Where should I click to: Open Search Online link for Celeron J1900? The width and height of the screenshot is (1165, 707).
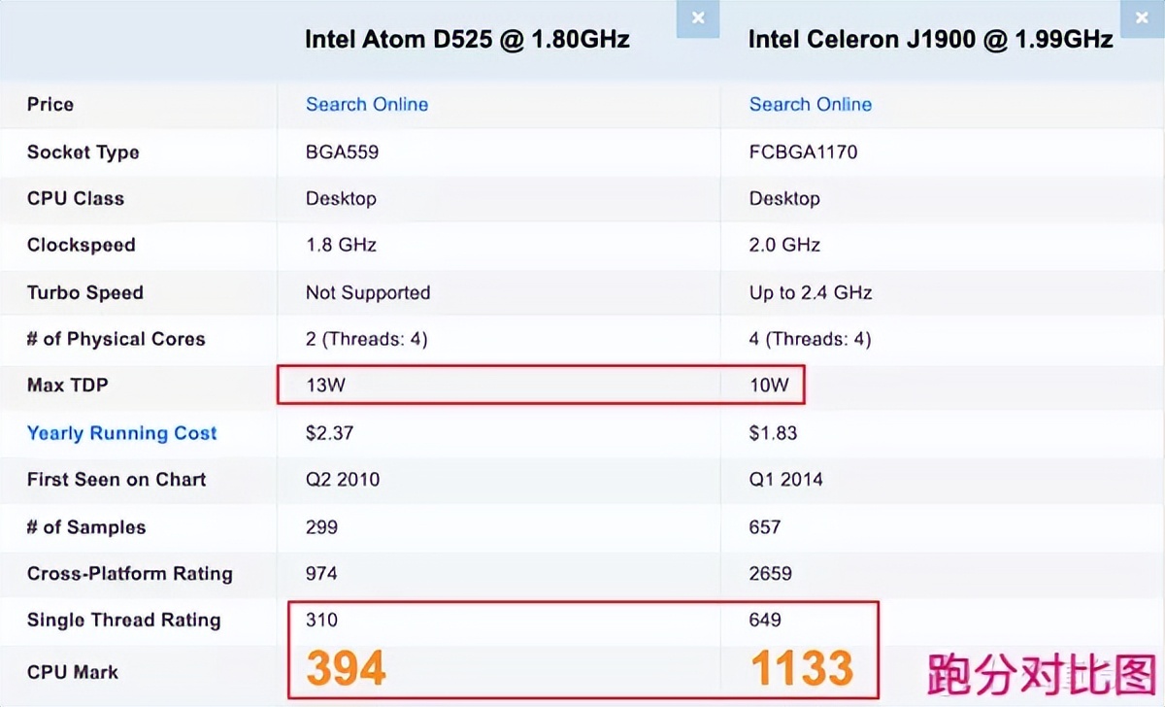tap(810, 104)
